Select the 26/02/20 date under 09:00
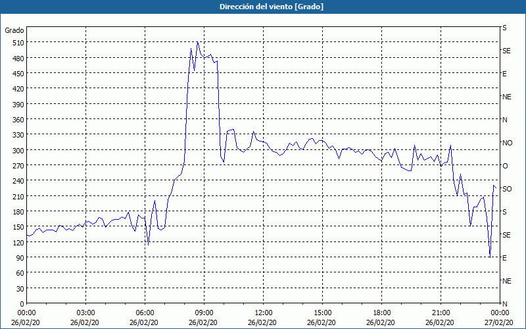 [x=203, y=322]
